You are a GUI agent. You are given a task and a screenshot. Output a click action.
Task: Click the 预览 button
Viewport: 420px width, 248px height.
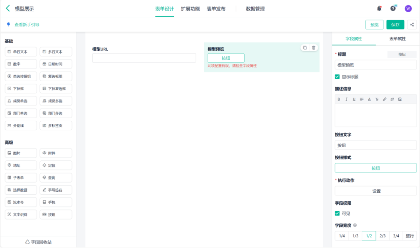[x=374, y=25]
